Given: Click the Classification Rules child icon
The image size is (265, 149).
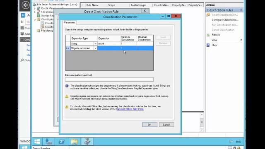Looking at the screenshot, I should (42, 27).
